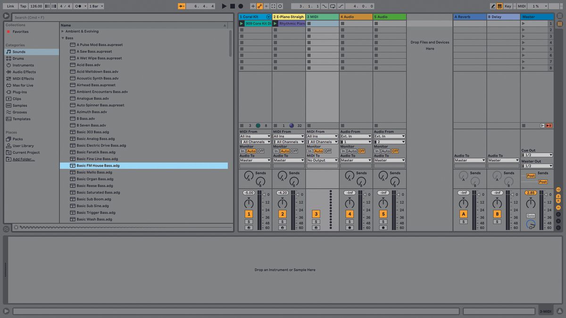Collapse the Bass folder in the browser
Screen dimensions: 566x318
[x=62, y=38]
